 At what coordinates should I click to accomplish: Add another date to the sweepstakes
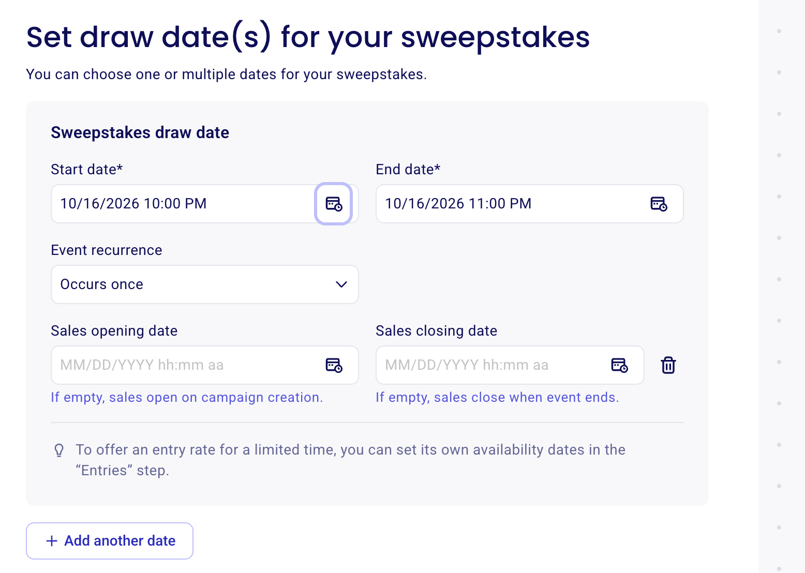coord(110,541)
